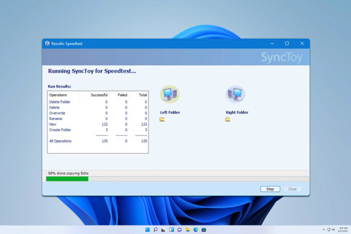This screenshot has height=234, width=351.
Task: Click the Results: Speedtest window title
Action: pyautogui.click(x=67, y=44)
